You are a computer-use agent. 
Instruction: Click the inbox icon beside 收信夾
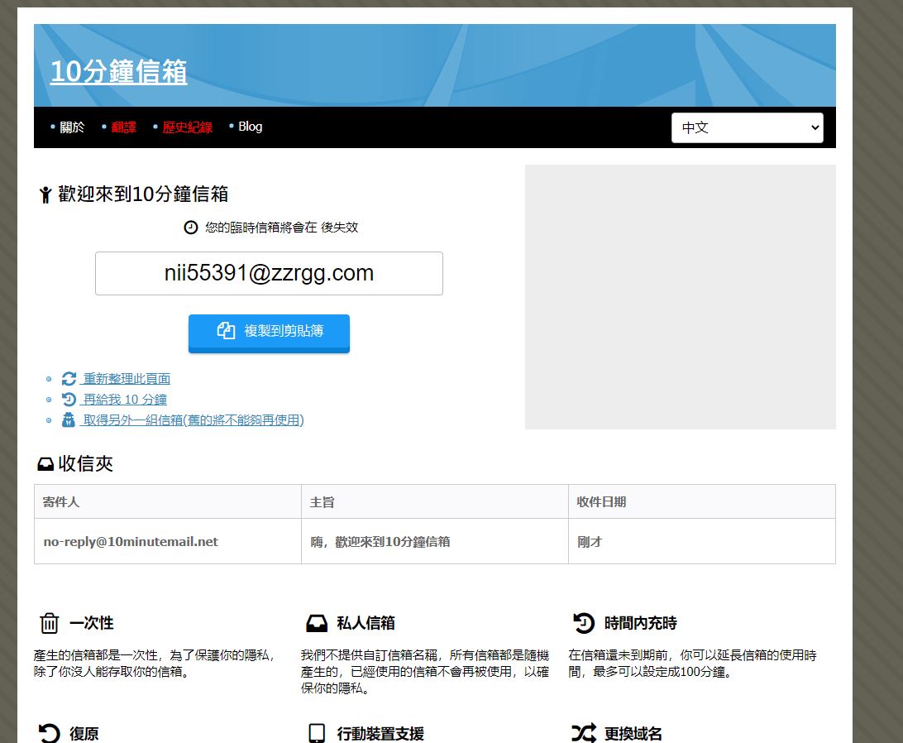coord(45,464)
